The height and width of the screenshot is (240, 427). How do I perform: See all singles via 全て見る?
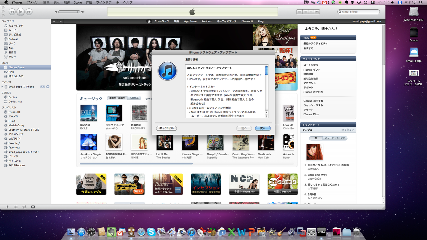[x=348, y=130]
